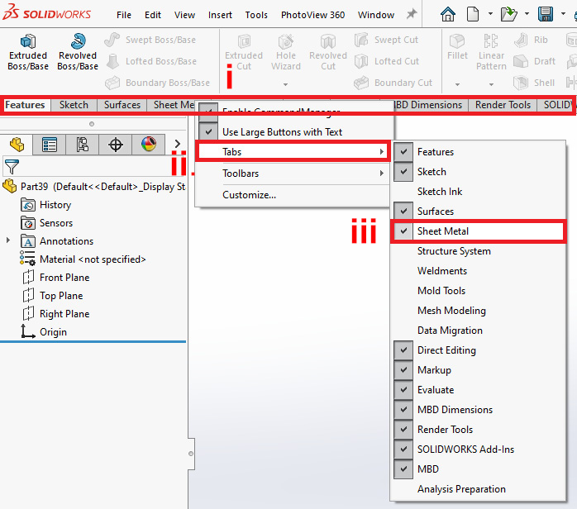Pin the menu bar with pushpin icon

pyautogui.click(x=412, y=14)
